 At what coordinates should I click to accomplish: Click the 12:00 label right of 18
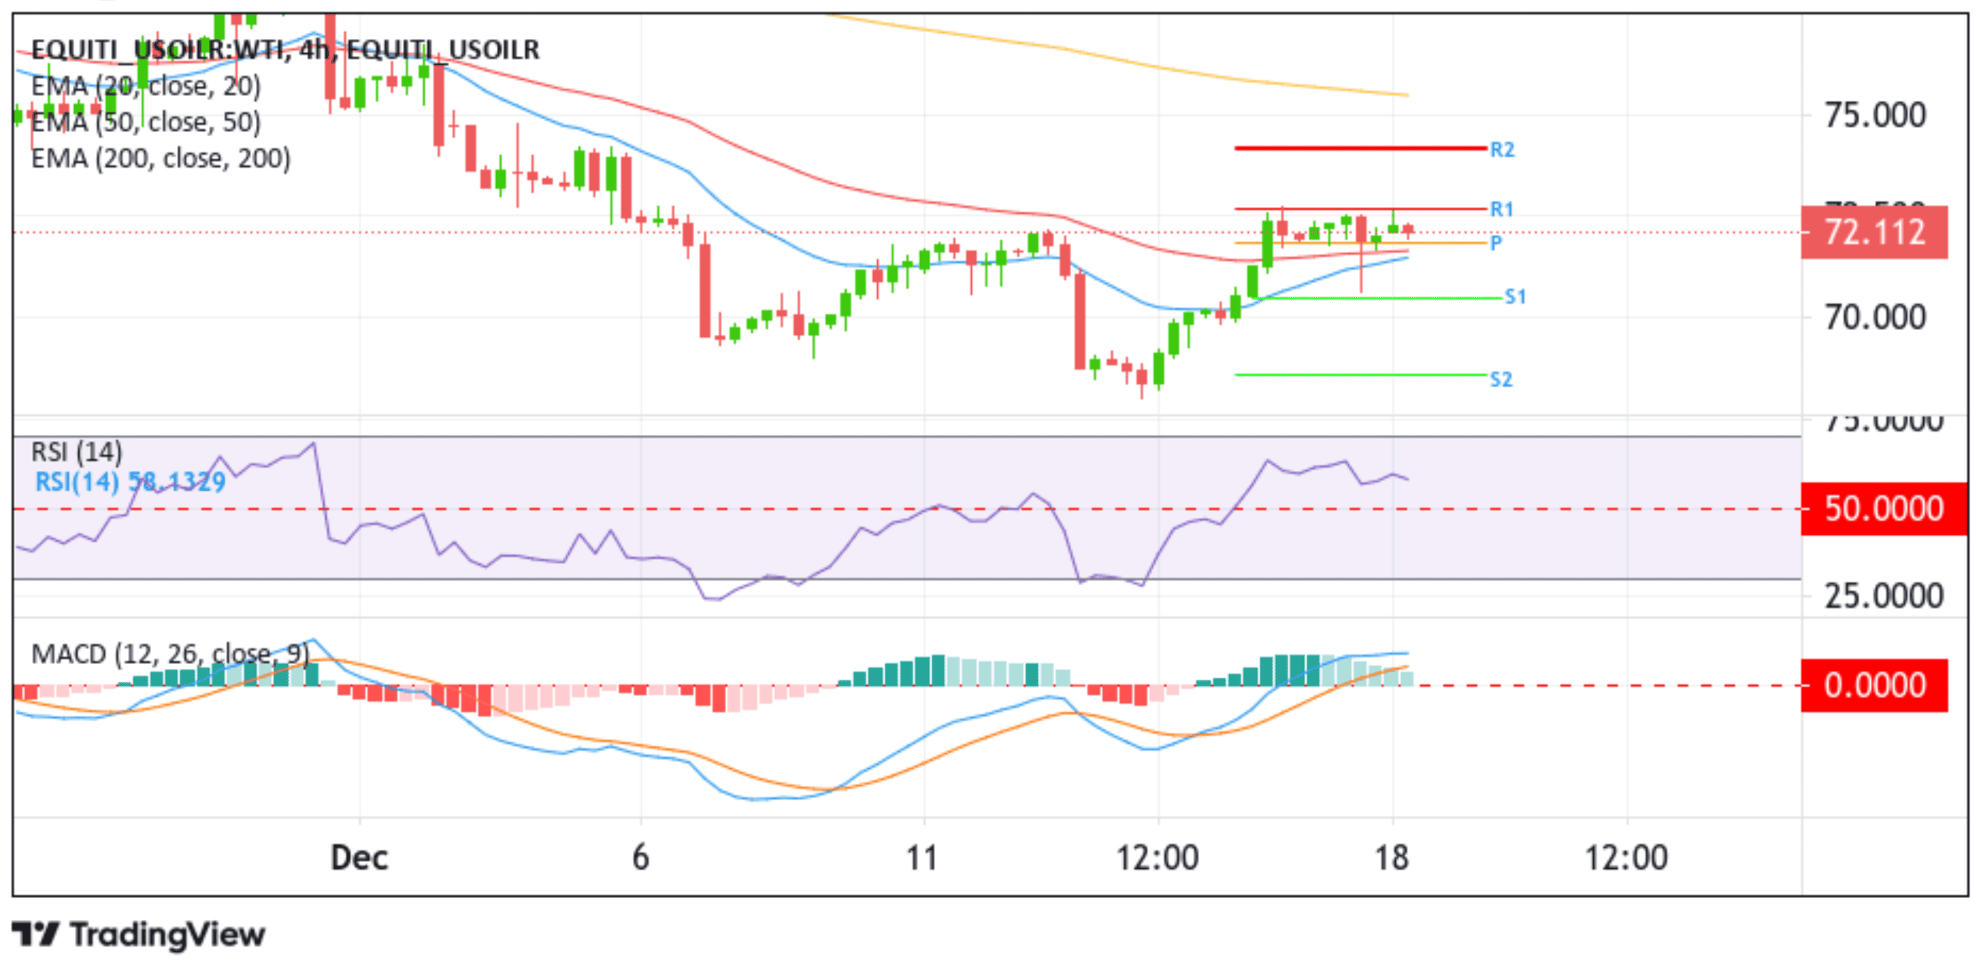point(1627,857)
